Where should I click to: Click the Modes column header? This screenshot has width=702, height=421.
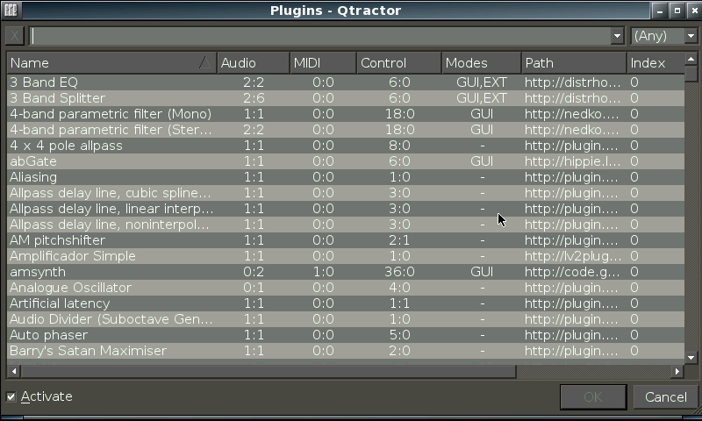(481, 62)
